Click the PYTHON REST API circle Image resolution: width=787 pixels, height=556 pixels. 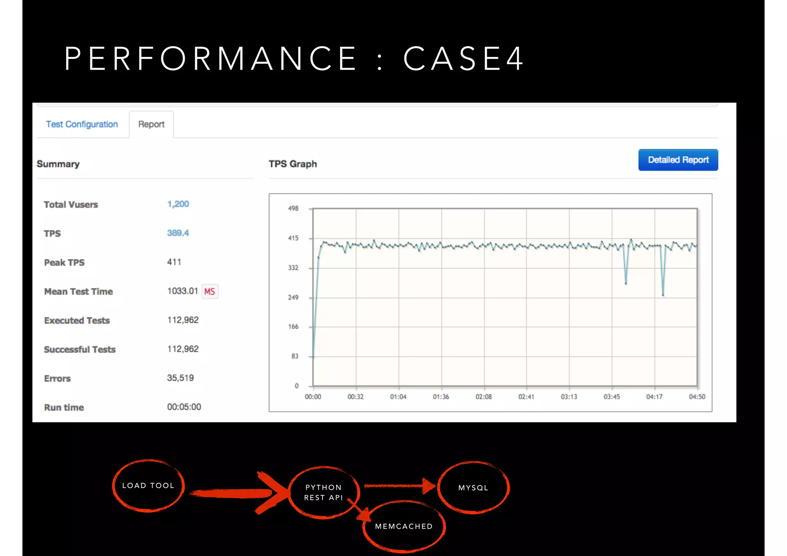click(x=324, y=492)
